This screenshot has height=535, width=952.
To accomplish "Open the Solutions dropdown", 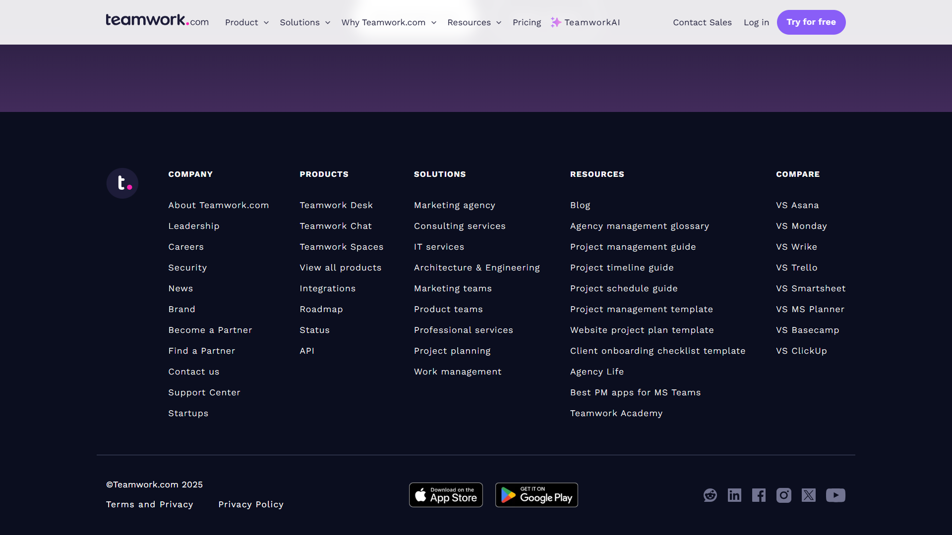I will click(x=304, y=22).
